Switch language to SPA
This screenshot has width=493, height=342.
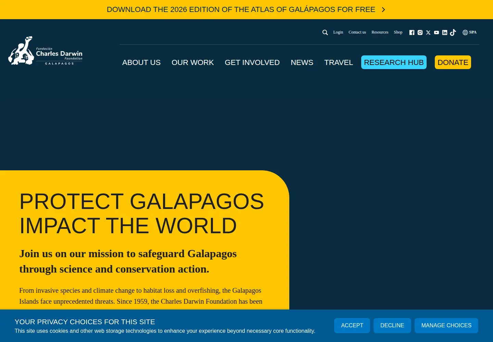(x=473, y=32)
